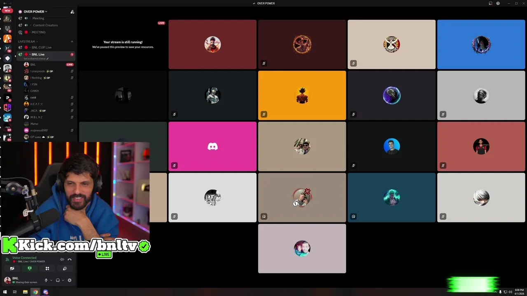Click the taskbar clock showing 6:08 PM
The width and height of the screenshot is (527, 296).
pos(519,292)
